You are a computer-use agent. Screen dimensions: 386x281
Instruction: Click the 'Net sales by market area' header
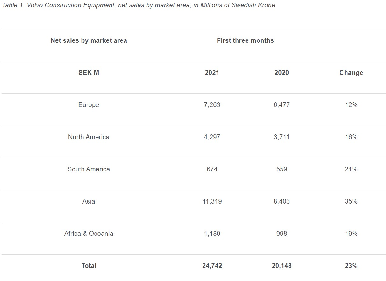(89, 40)
